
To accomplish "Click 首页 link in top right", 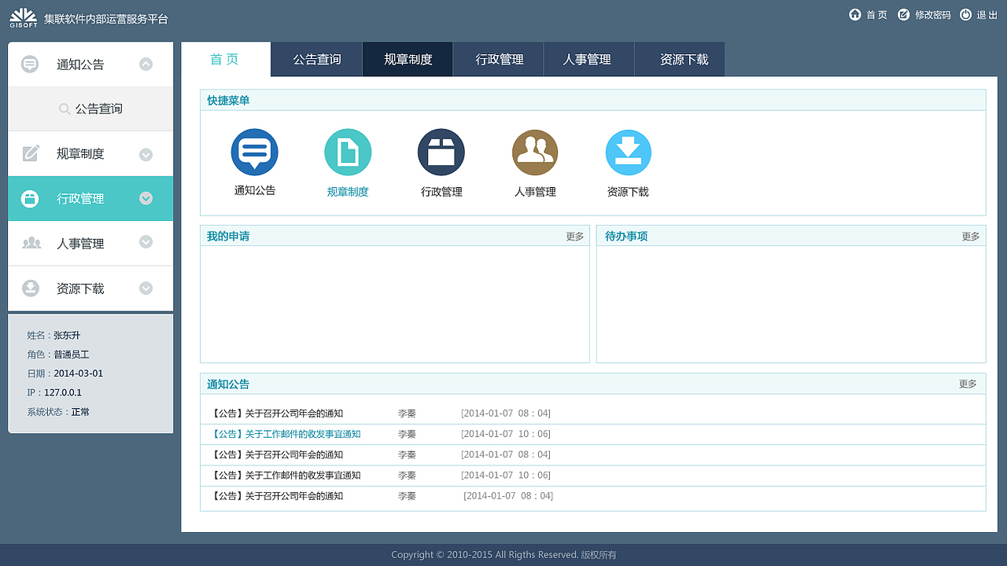I will click(876, 15).
